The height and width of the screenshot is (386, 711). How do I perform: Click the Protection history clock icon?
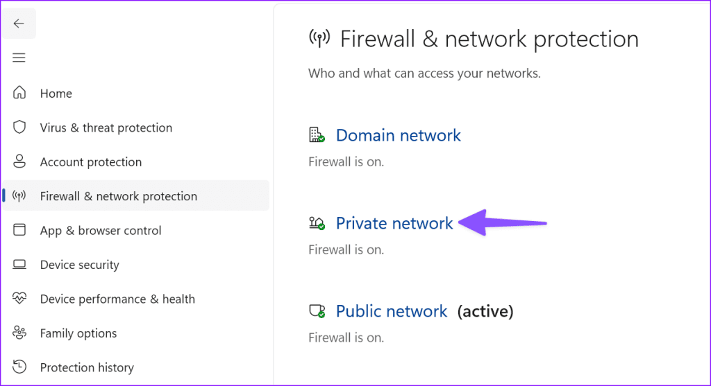tap(19, 367)
